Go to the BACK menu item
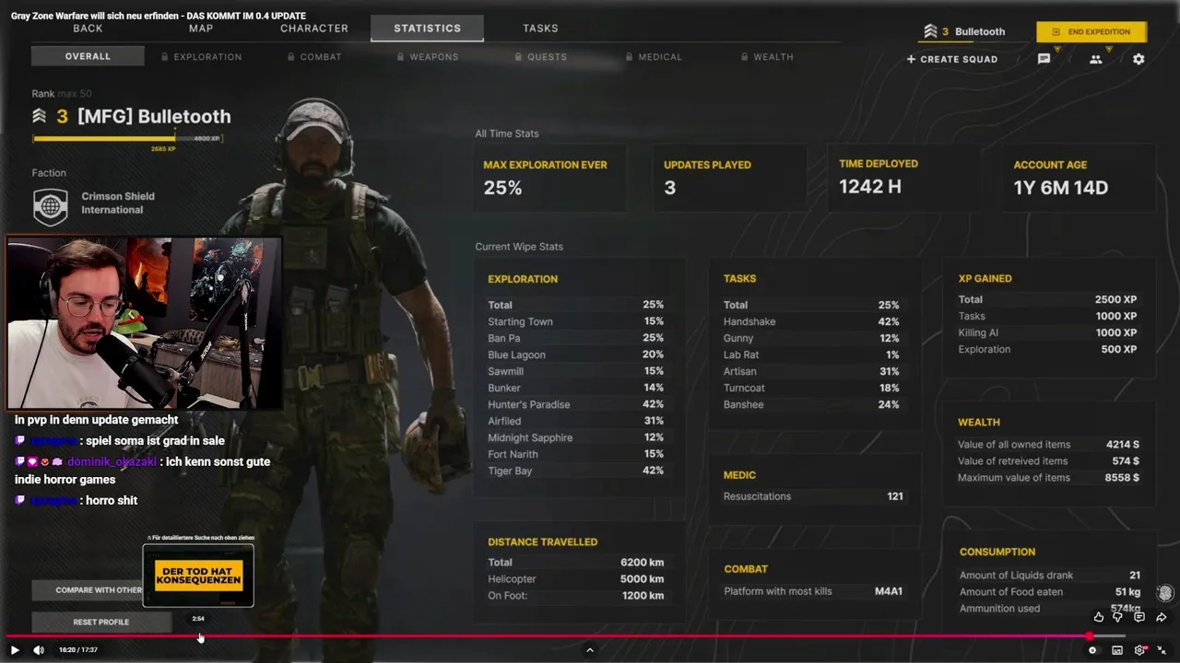This screenshot has height=663, width=1180. [88, 29]
